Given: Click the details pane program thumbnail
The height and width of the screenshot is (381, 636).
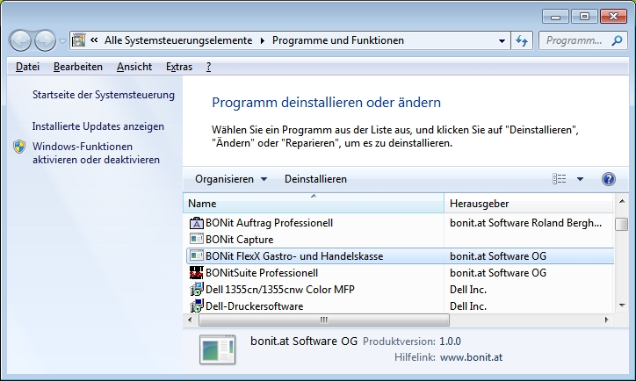Looking at the screenshot, I should click(x=218, y=349).
